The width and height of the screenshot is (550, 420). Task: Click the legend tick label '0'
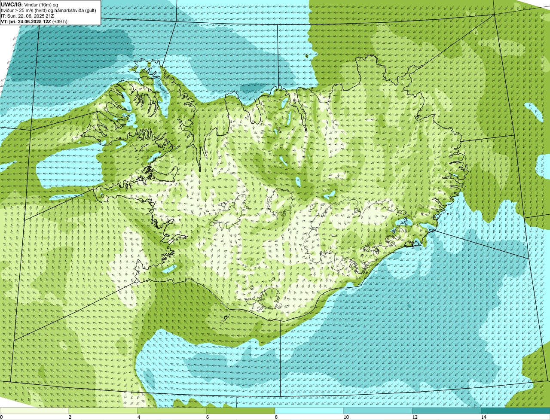tap(2, 417)
